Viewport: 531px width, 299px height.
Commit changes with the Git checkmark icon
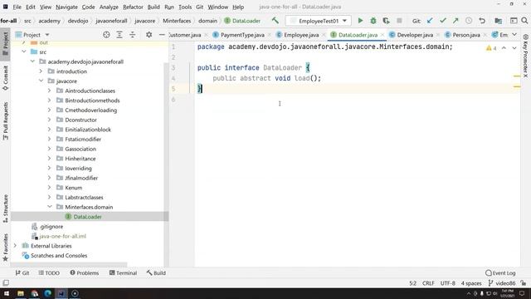click(442, 21)
